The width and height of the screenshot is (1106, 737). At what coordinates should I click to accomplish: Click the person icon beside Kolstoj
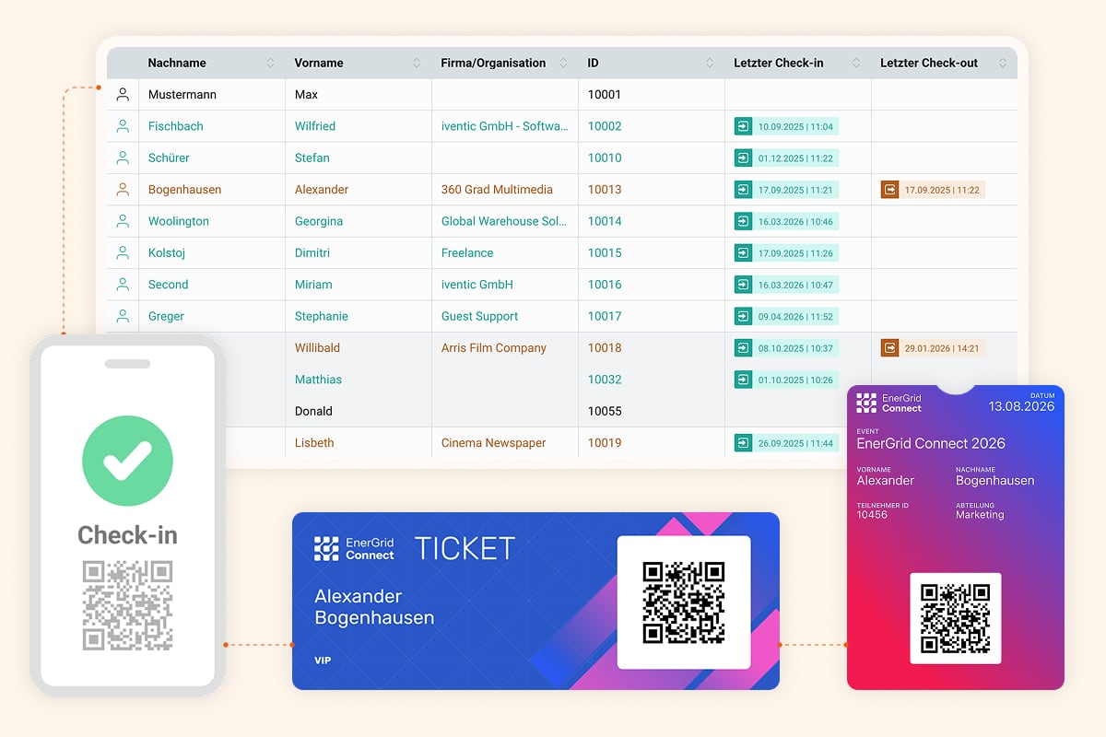pyautogui.click(x=123, y=252)
